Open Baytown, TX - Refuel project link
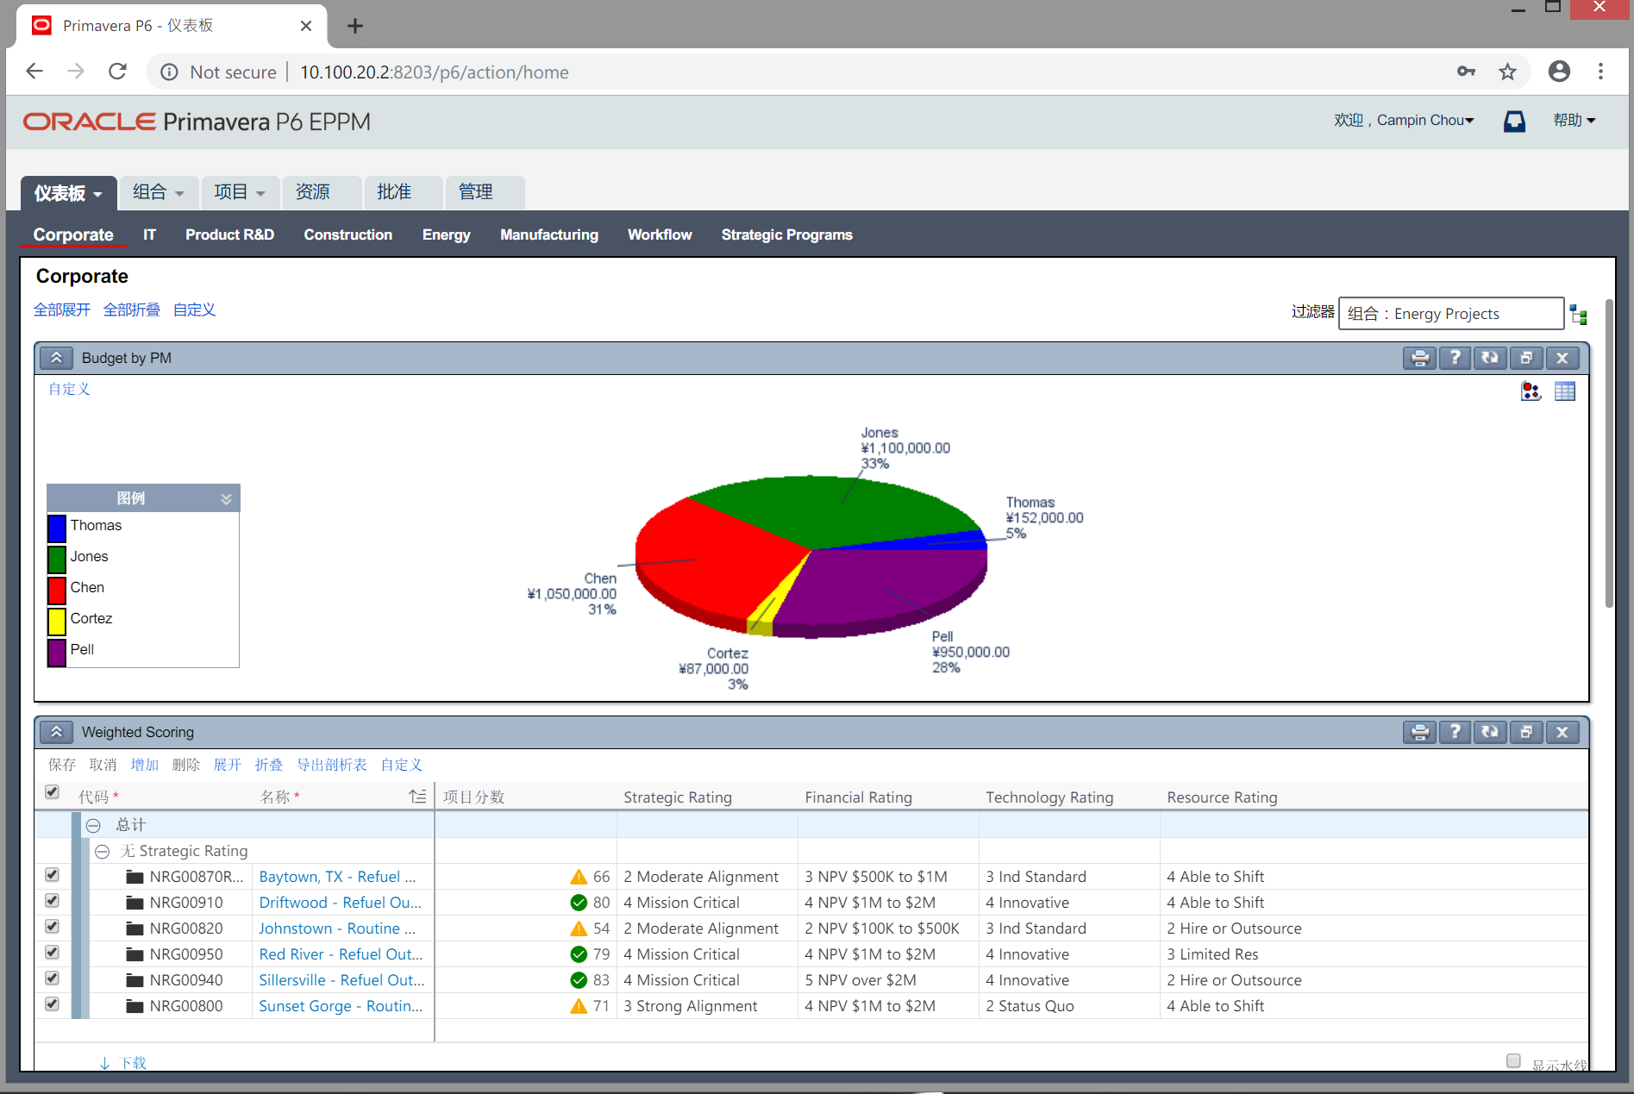The height and width of the screenshot is (1094, 1634). pyautogui.click(x=337, y=877)
